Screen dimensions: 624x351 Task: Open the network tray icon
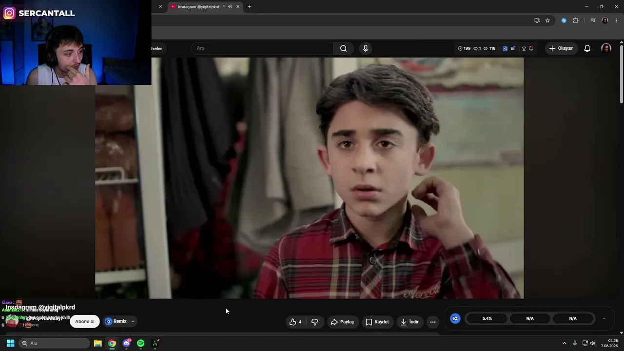[585, 343]
